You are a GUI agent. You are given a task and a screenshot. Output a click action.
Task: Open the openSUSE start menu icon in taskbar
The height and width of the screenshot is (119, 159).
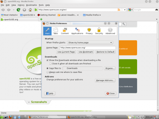tap(2, 117)
